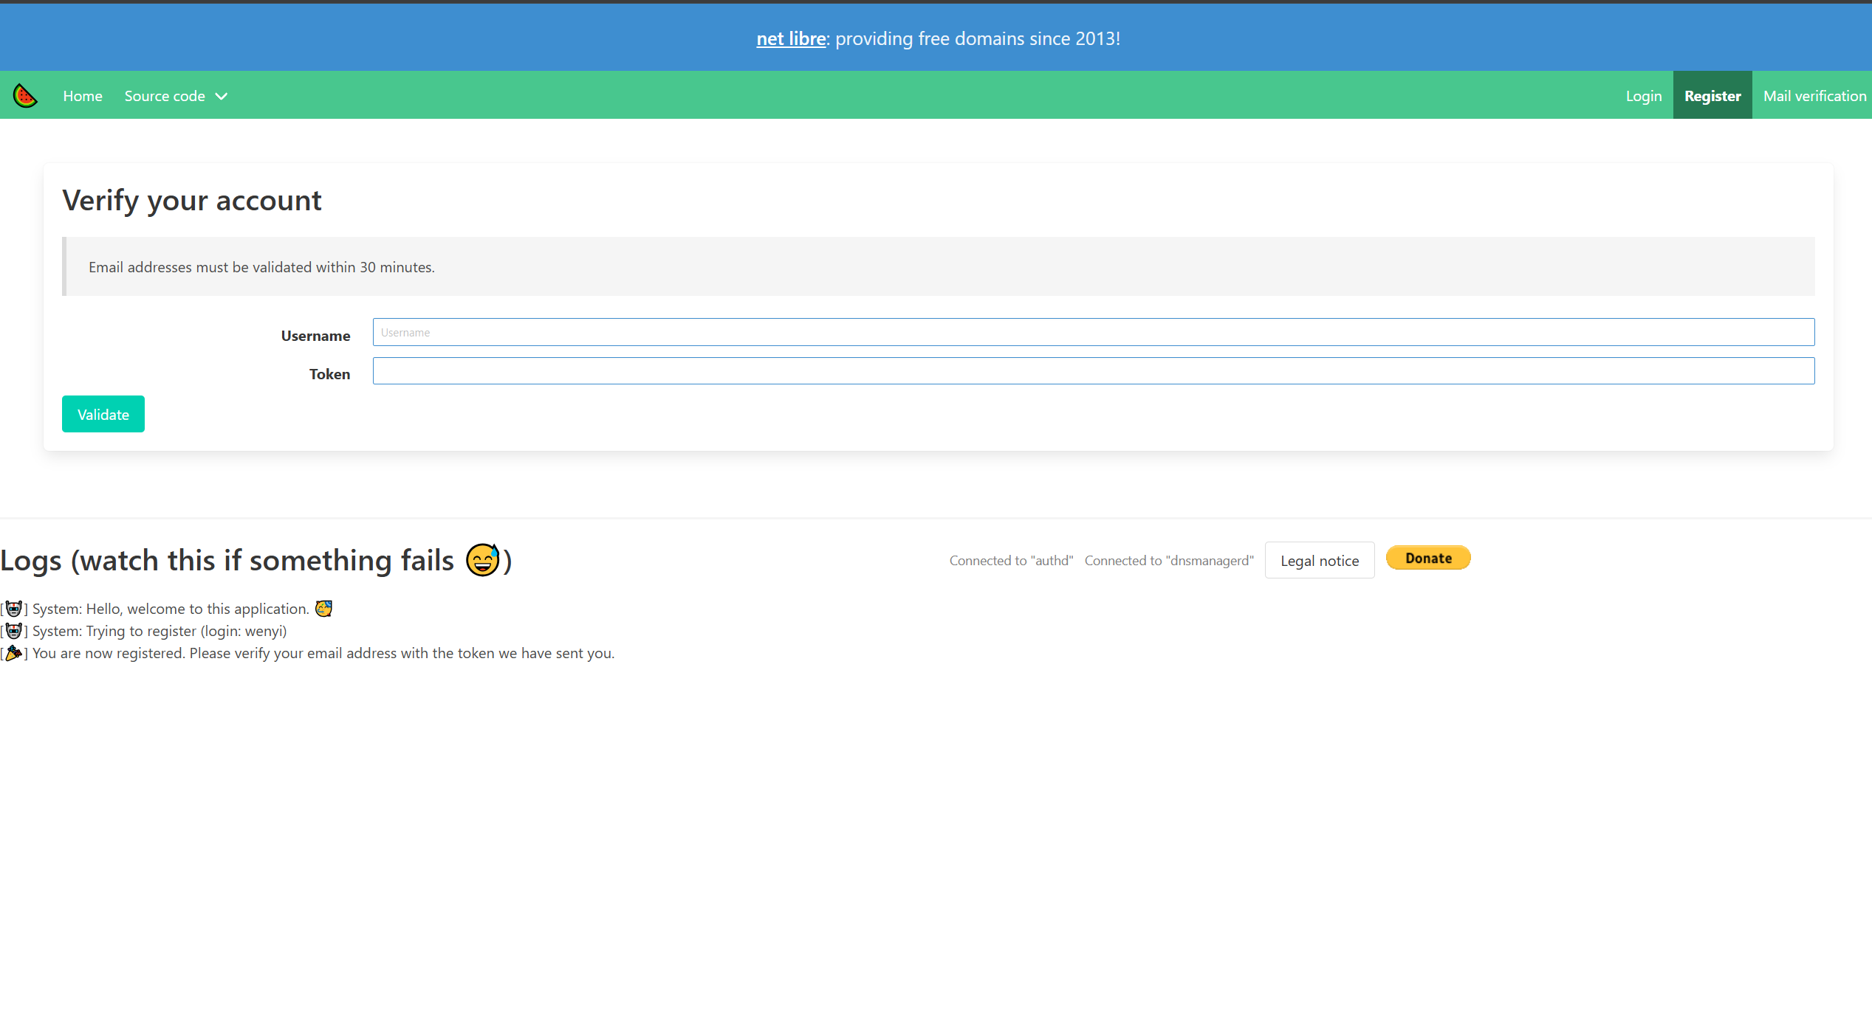
Task: Click the watermelon logo icon
Action: tap(25, 96)
